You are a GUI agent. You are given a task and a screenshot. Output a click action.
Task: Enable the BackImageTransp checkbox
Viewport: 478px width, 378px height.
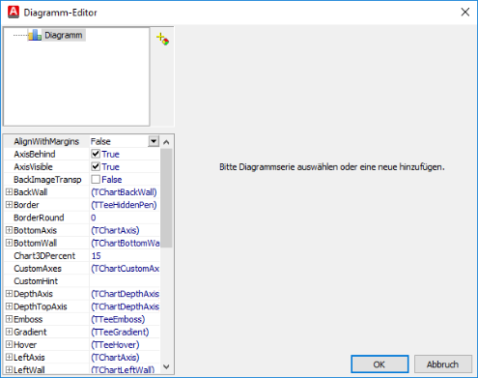[x=96, y=179]
